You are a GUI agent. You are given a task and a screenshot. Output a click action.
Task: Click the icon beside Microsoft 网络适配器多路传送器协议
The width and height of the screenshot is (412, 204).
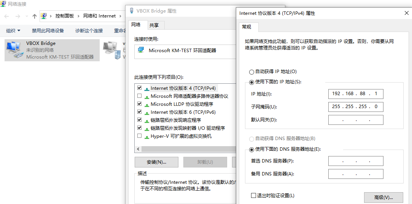pyautogui.click(x=146, y=97)
